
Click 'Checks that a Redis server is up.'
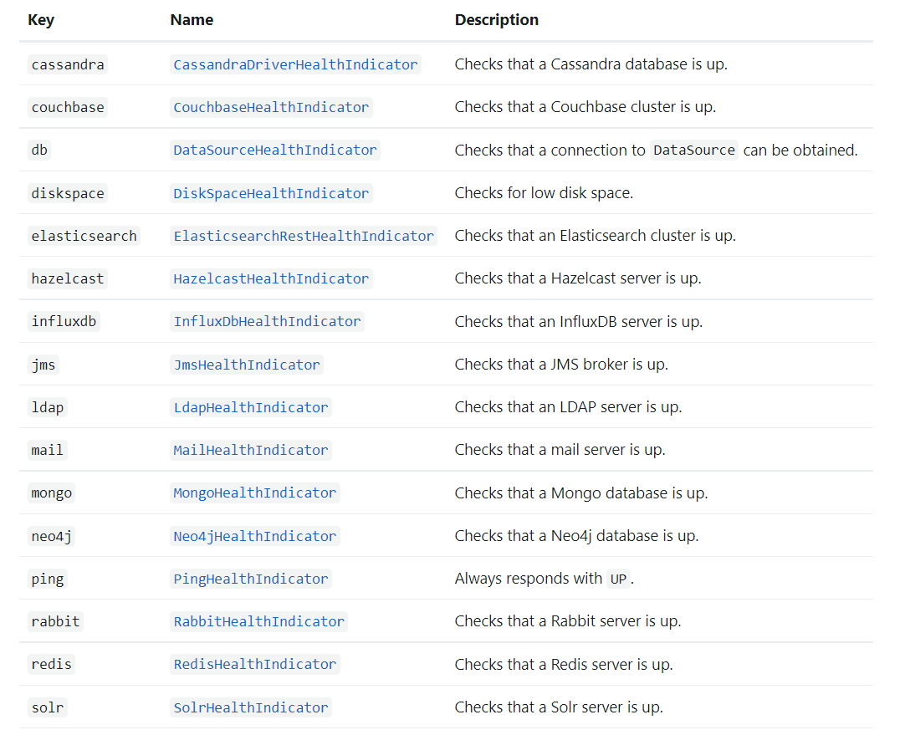coord(564,665)
